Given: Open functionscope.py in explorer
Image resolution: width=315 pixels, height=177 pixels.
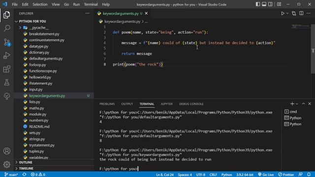Looking at the screenshot, I should (43, 71).
